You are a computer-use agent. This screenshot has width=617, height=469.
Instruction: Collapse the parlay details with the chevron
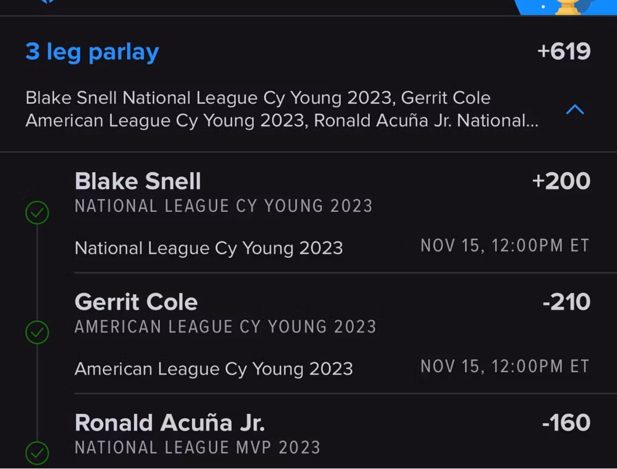coord(575,110)
